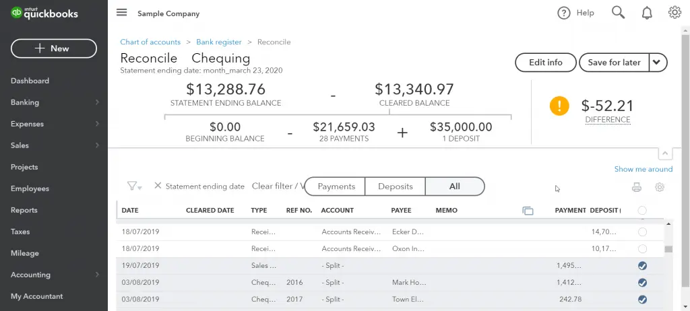
Task: Sort by PAYMENT column header
Action: click(570, 210)
